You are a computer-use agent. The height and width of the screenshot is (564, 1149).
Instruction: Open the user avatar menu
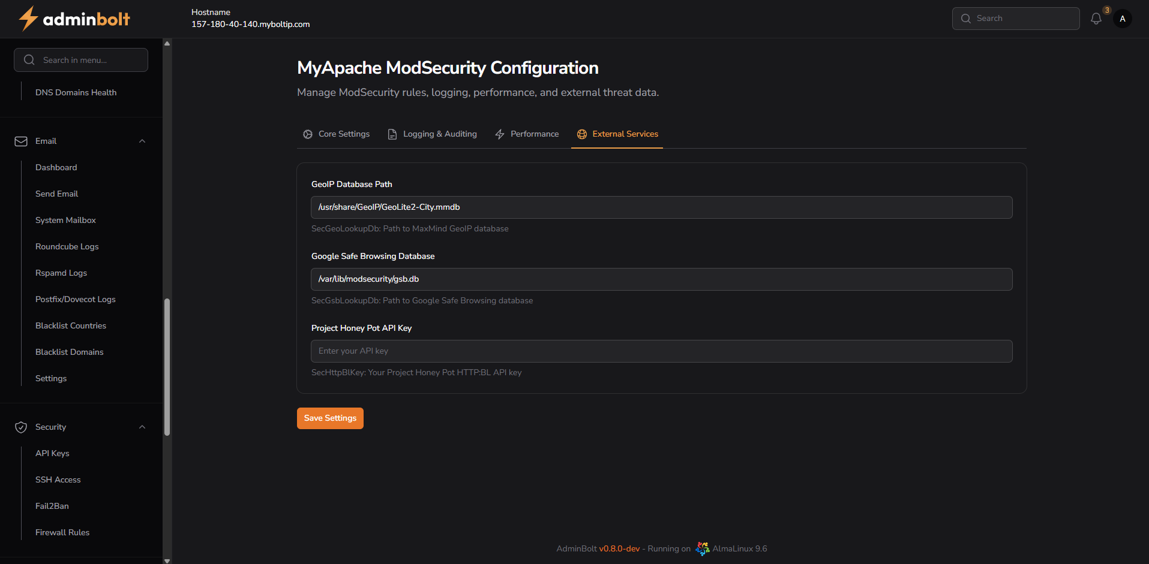[1122, 19]
